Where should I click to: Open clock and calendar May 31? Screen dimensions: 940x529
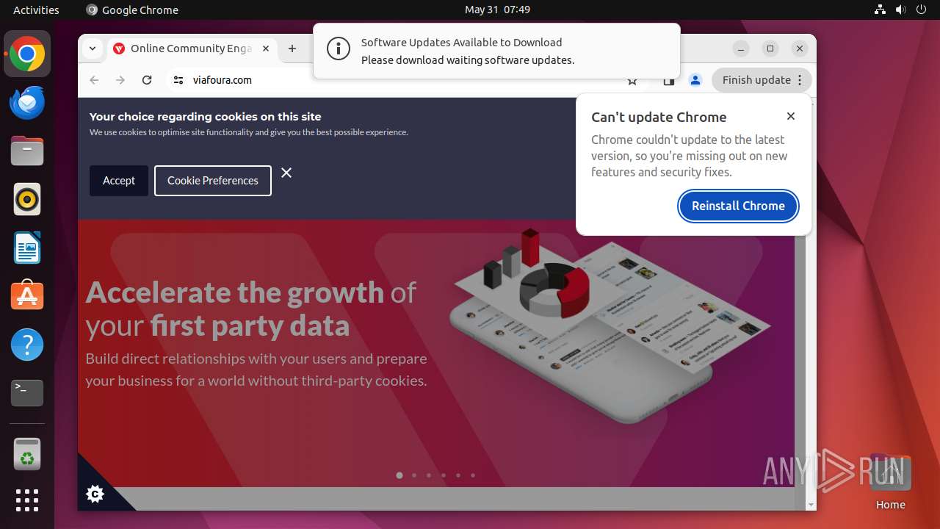(x=497, y=10)
